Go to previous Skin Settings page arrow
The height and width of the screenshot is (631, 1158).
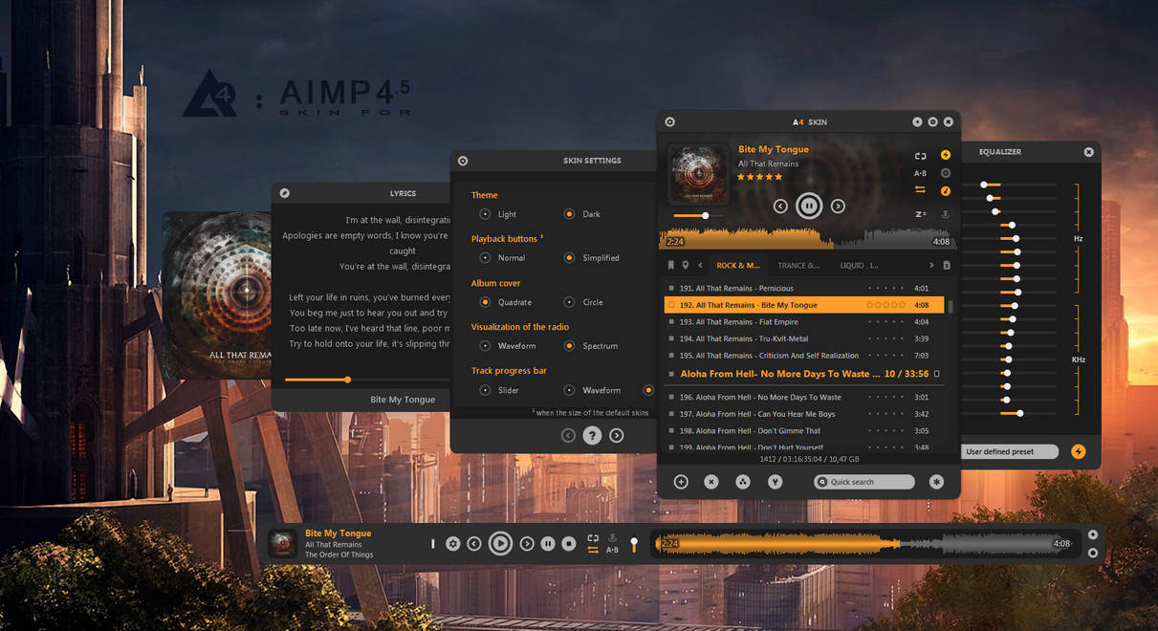[x=568, y=435]
